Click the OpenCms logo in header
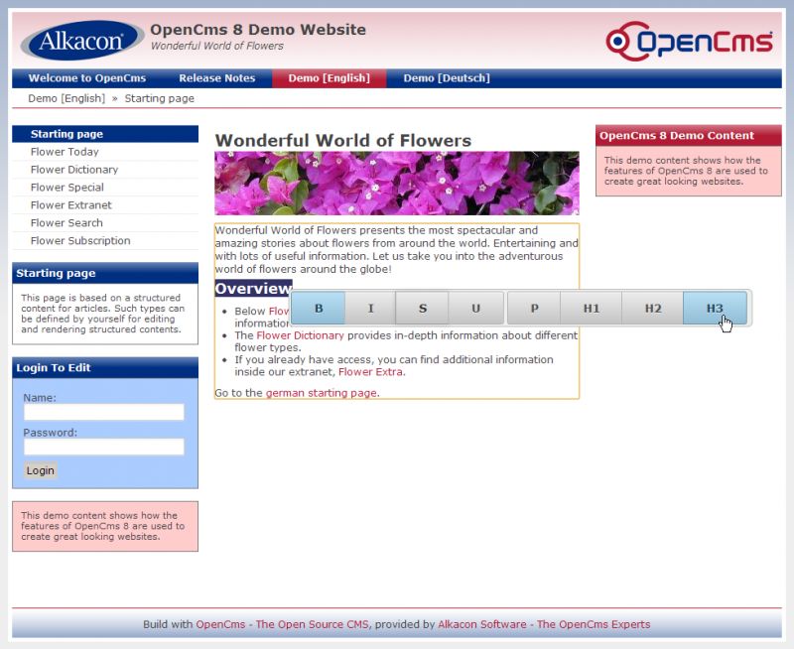Viewport: 794px width, 649px height. click(689, 41)
